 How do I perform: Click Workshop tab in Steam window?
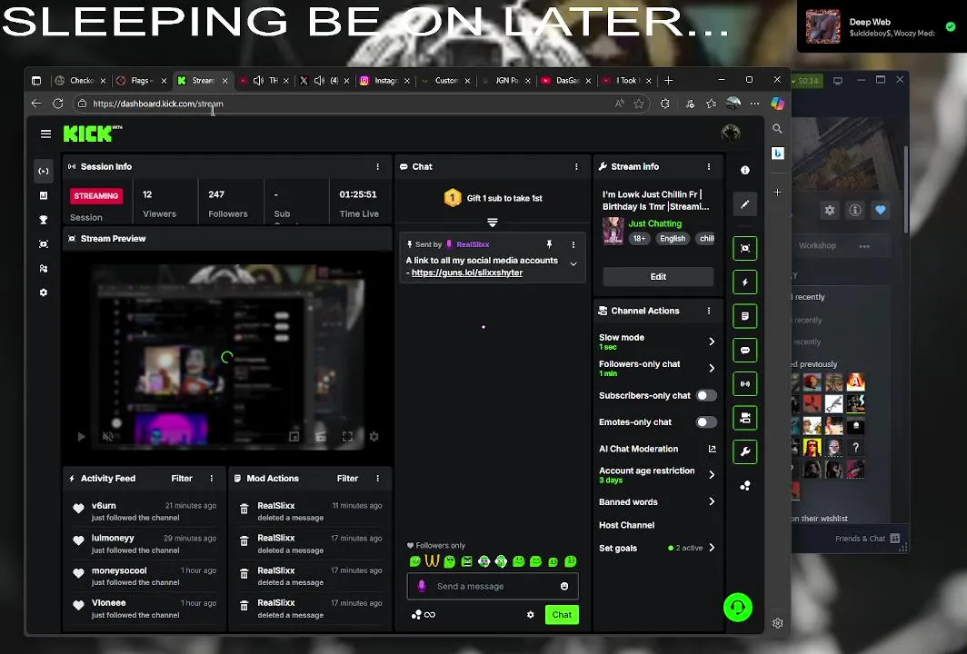(x=817, y=245)
